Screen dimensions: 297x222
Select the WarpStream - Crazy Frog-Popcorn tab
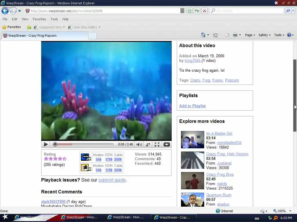pyautogui.click(x=45, y=36)
